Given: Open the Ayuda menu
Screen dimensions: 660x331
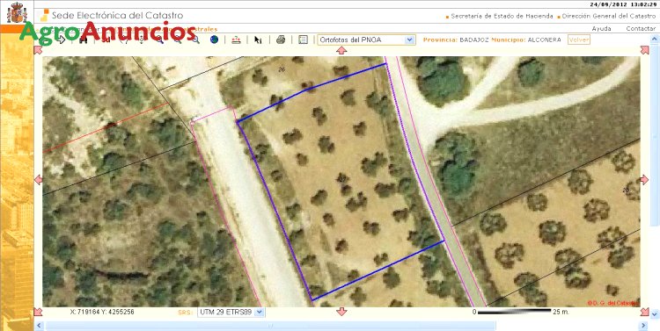Looking at the screenshot, I should (x=602, y=29).
